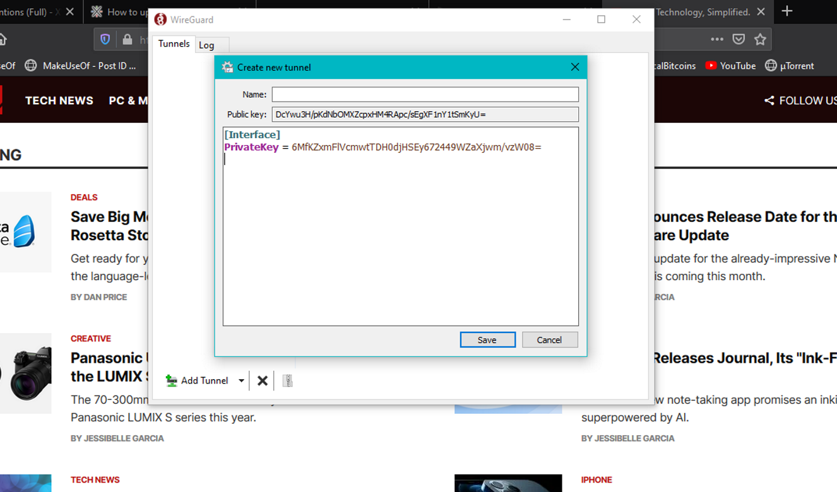
Task: Bookmark this page with the star icon
Action: 761,39
